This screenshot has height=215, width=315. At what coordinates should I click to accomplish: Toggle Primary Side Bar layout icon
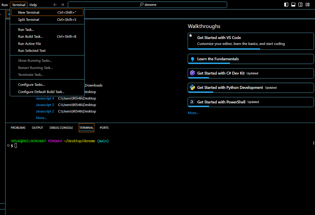tap(286, 5)
